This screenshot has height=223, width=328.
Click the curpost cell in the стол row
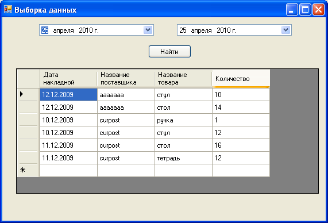point(126,145)
